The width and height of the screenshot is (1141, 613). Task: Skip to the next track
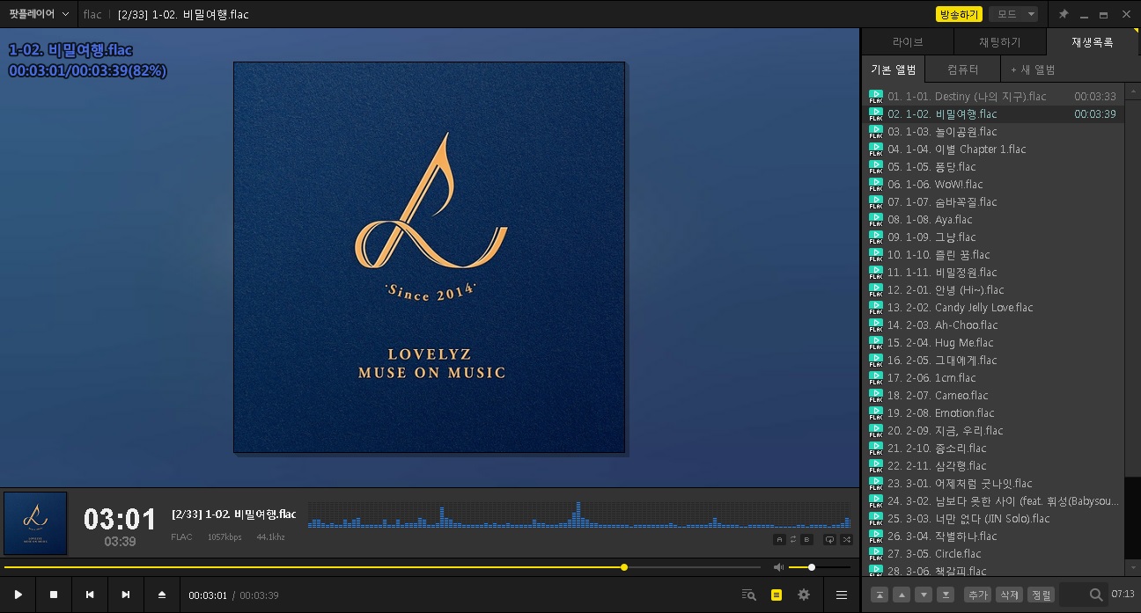click(126, 595)
